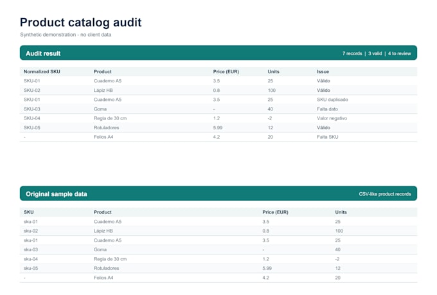Click the "SKU duplicado" issue cell
This screenshot has width=437, height=295.
(x=332, y=100)
